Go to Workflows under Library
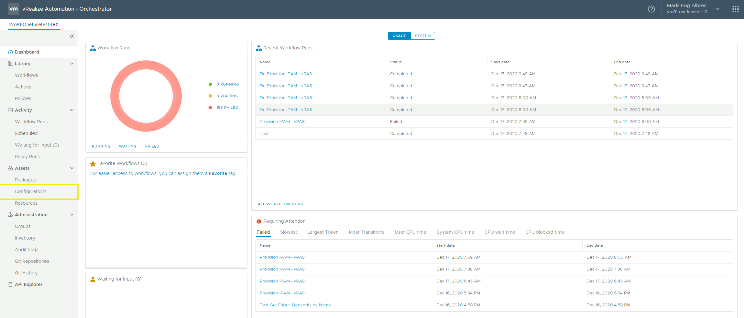The image size is (744, 318). coord(26,75)
